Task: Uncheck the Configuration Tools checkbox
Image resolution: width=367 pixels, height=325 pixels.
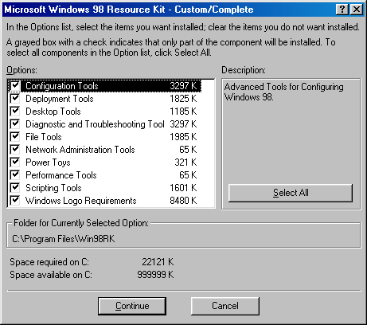Action: (15, 86)
